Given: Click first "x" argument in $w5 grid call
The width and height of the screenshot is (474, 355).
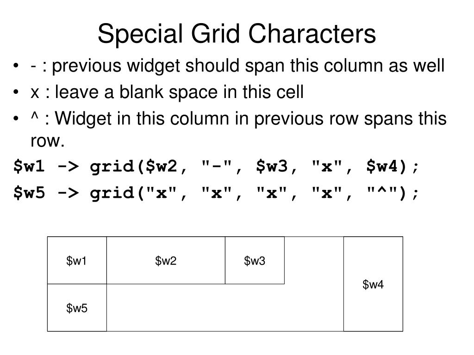Looking at the screenshot, I should (161, 193).
